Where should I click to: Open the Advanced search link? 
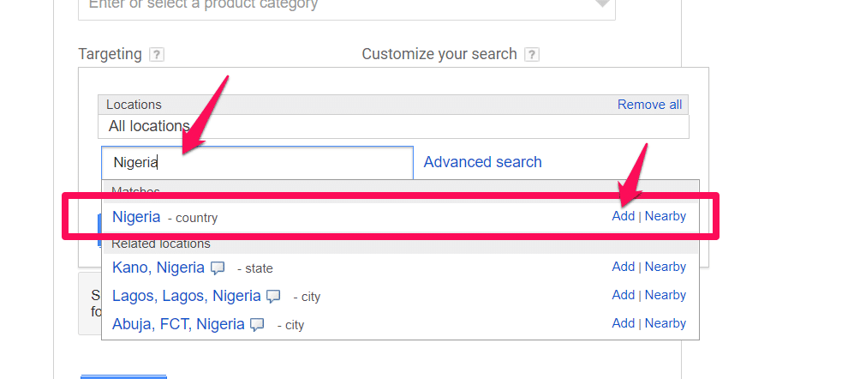click(x=483, y=162)
